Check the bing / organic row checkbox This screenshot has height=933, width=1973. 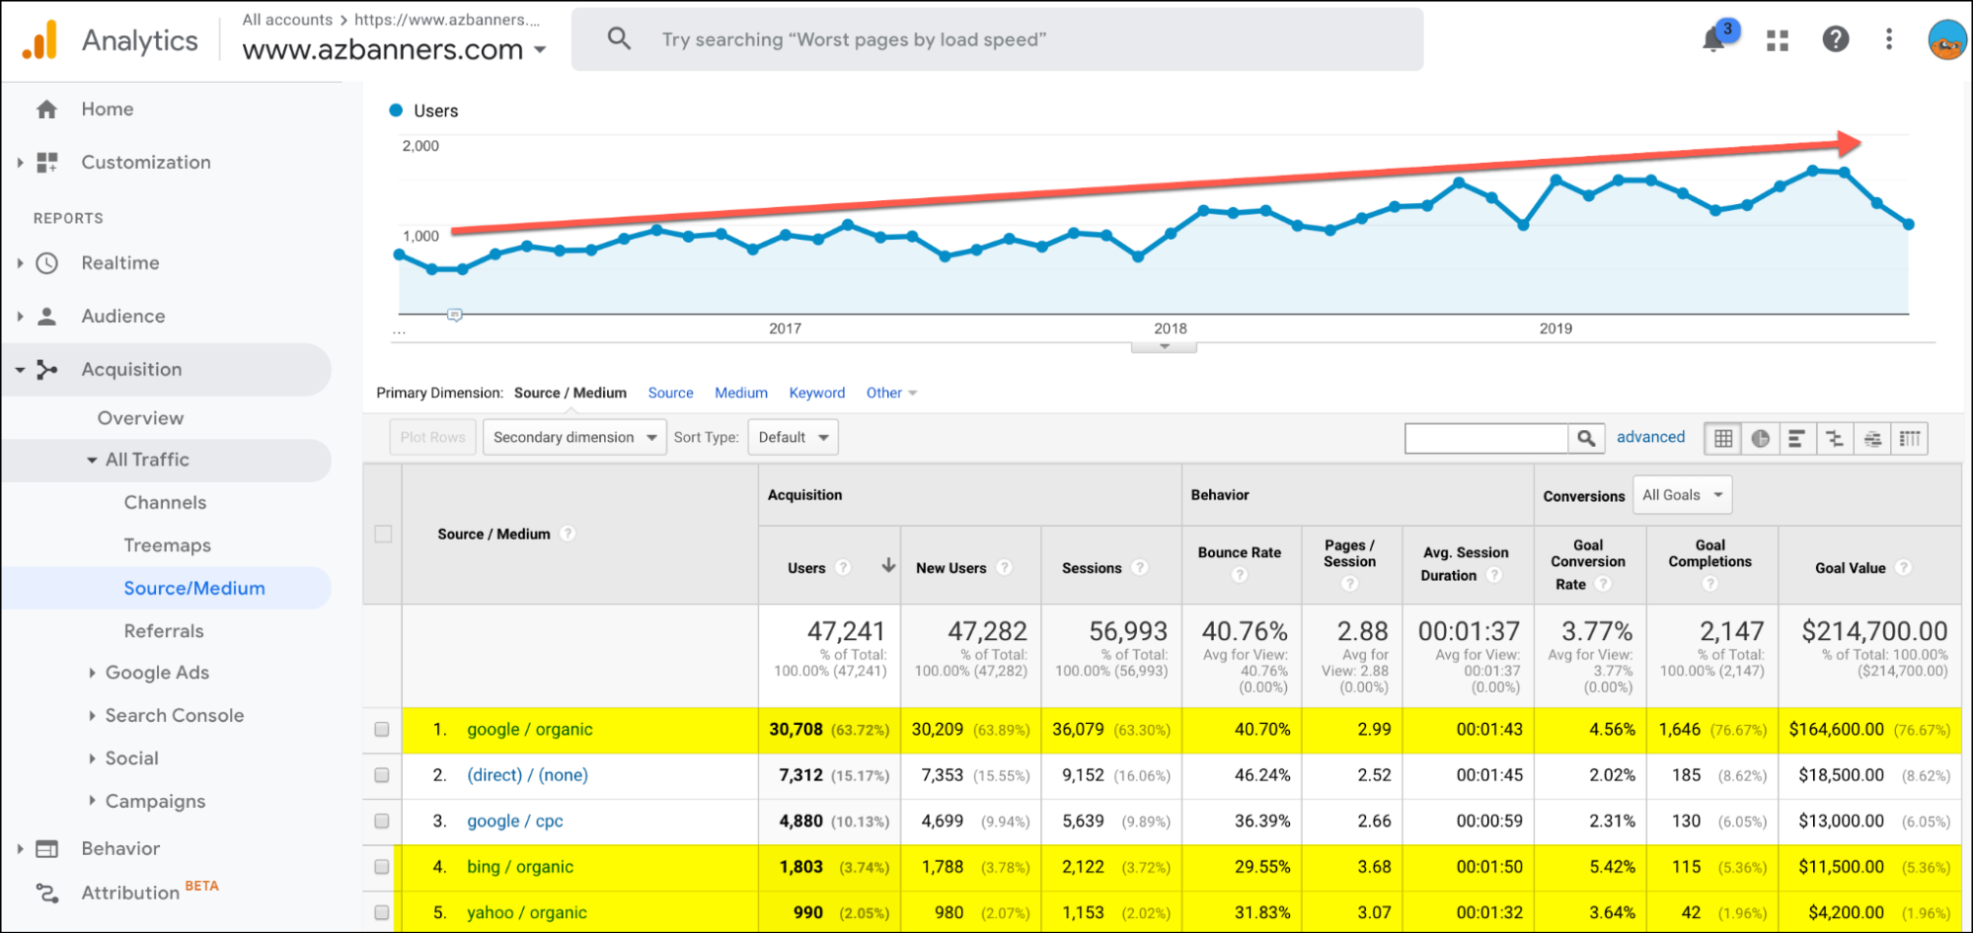[x=382, y=867]
